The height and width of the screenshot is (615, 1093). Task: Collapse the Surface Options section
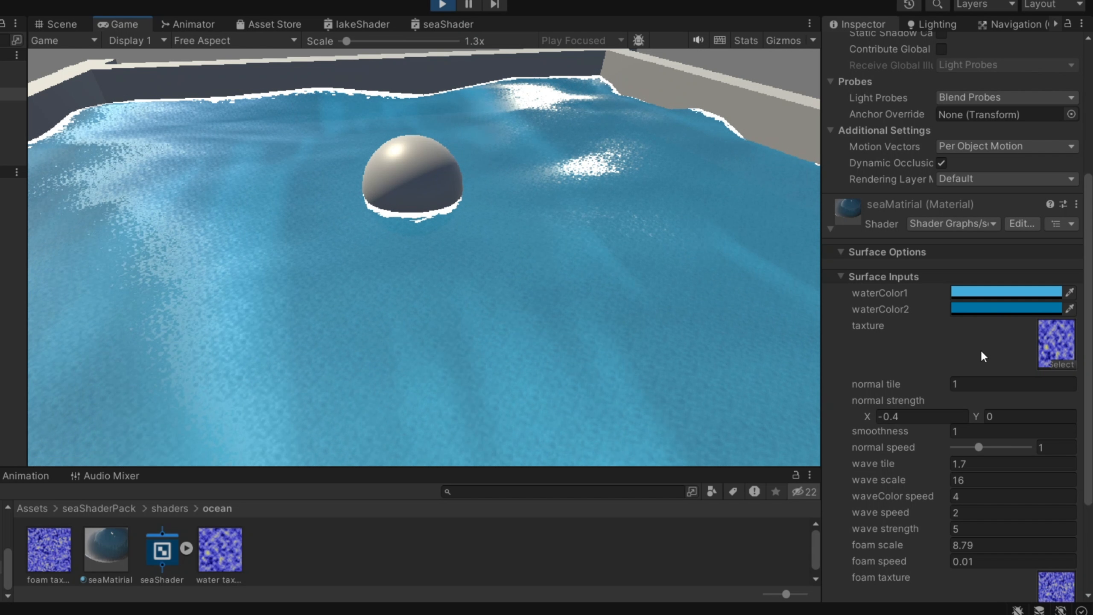coord(840,252)
